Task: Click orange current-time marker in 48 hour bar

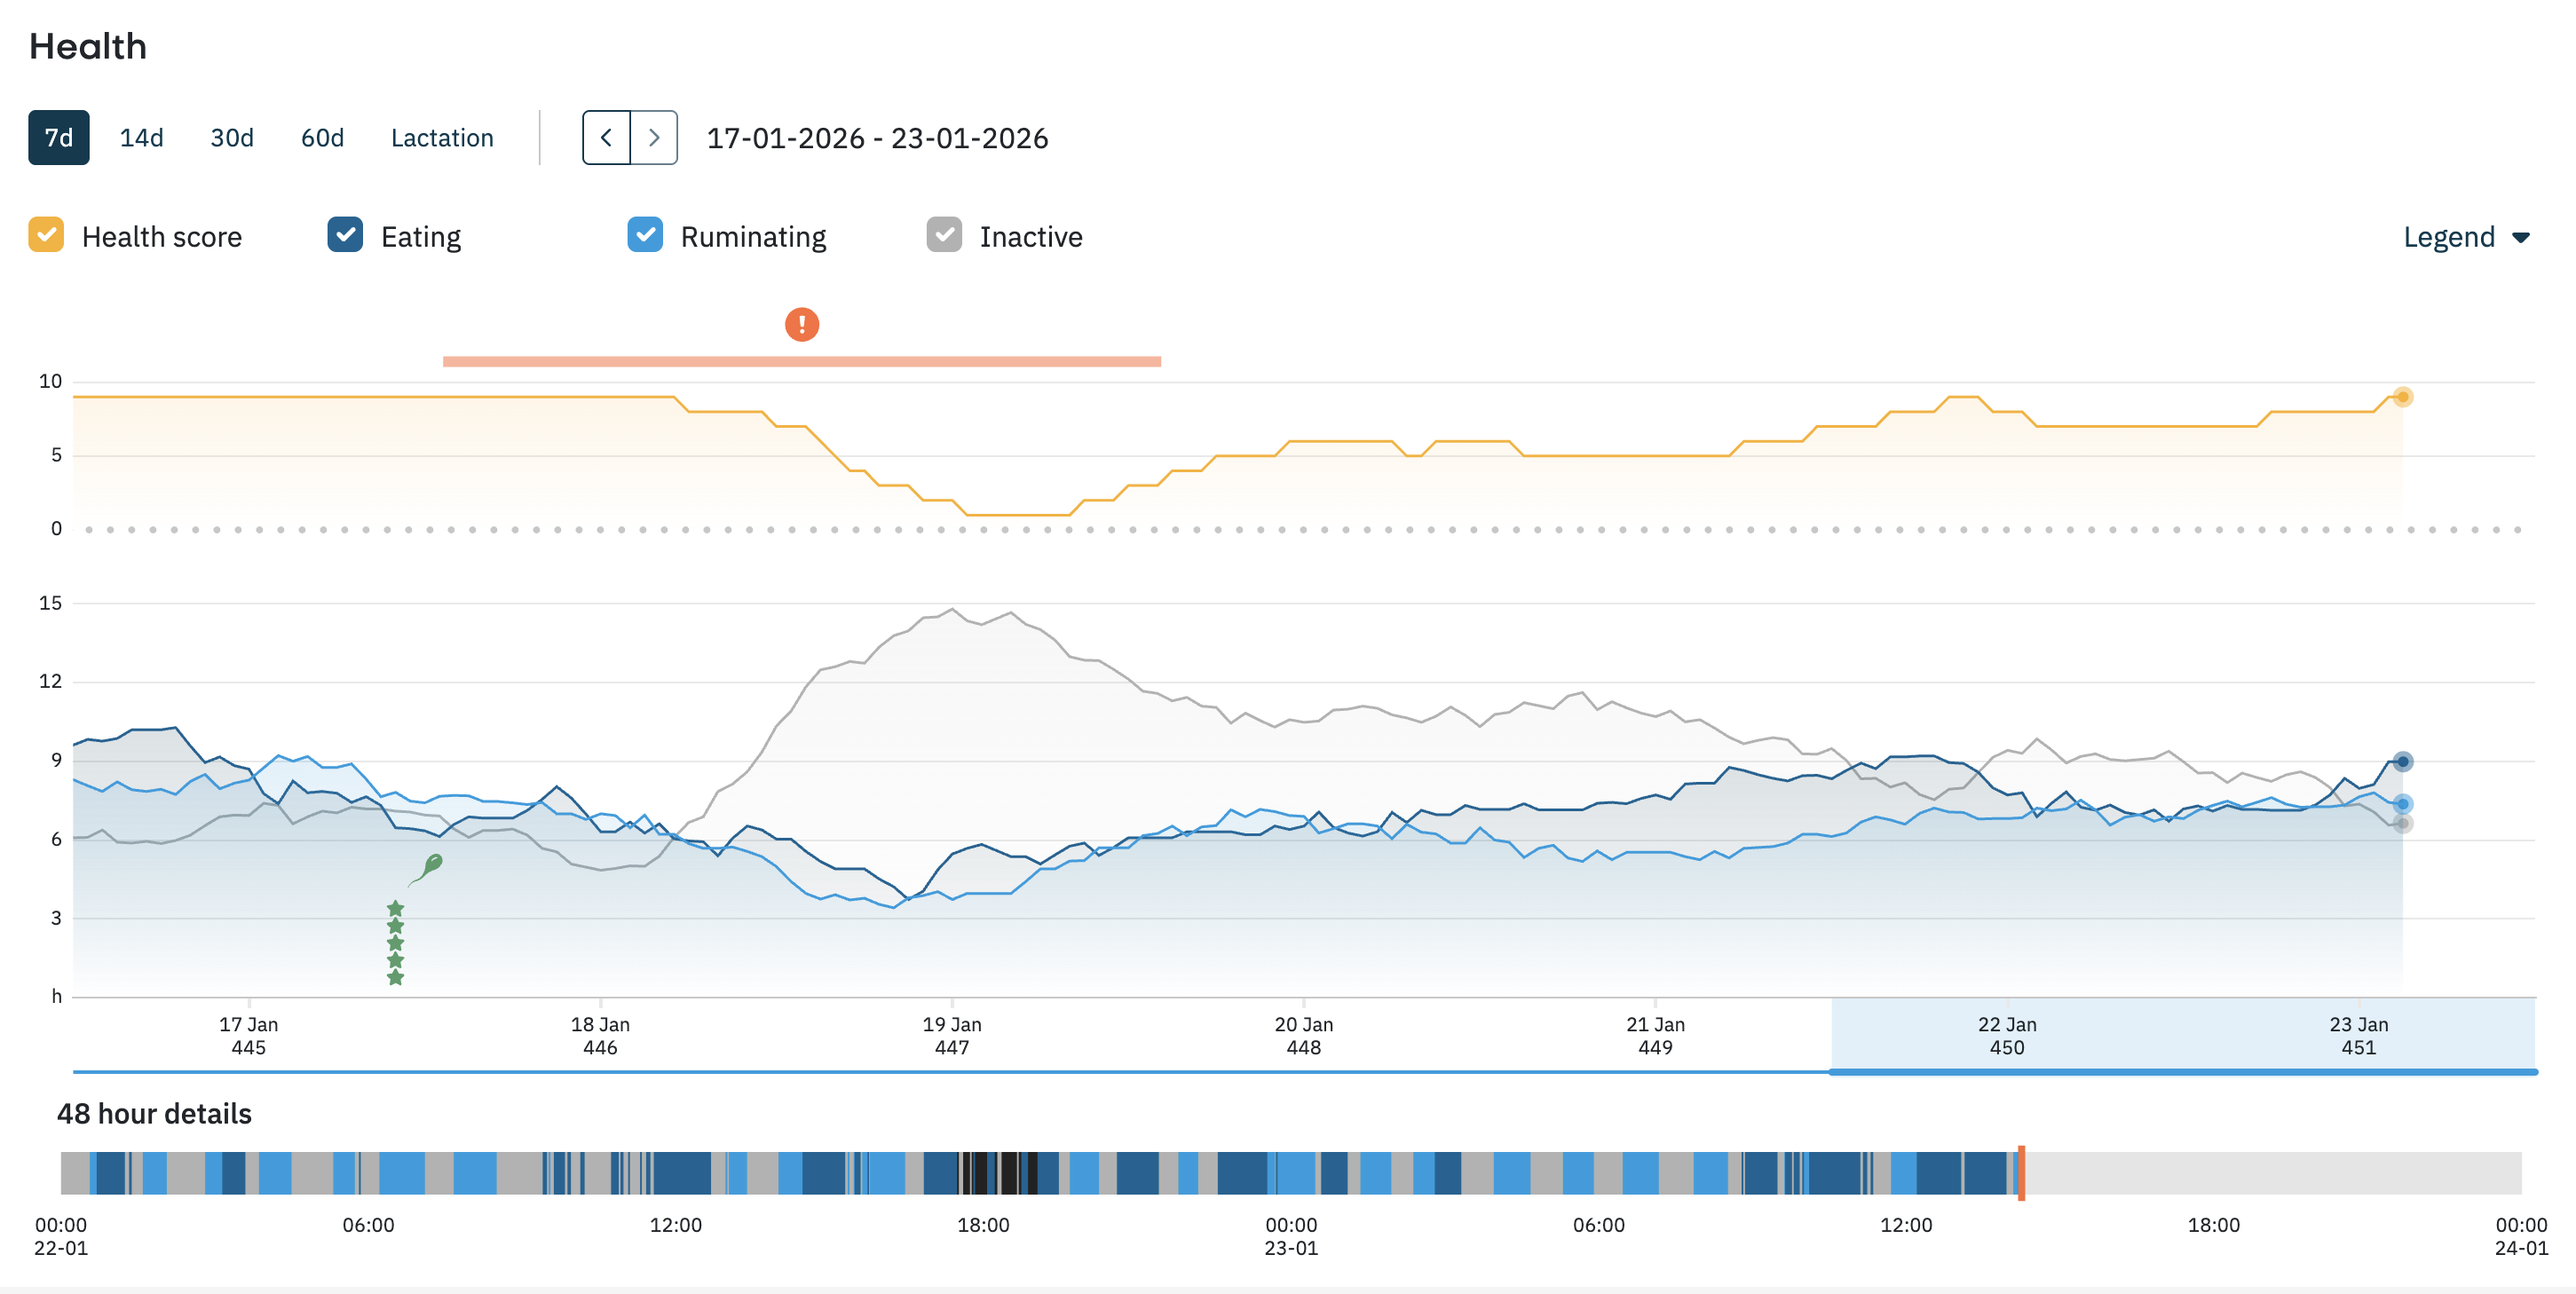Action: (2020, 1173)
